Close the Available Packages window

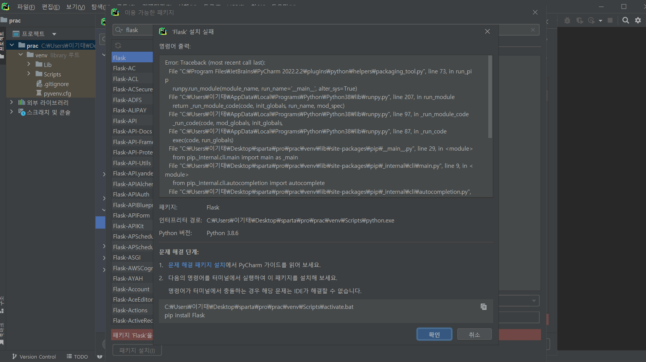tap(535, 12)
